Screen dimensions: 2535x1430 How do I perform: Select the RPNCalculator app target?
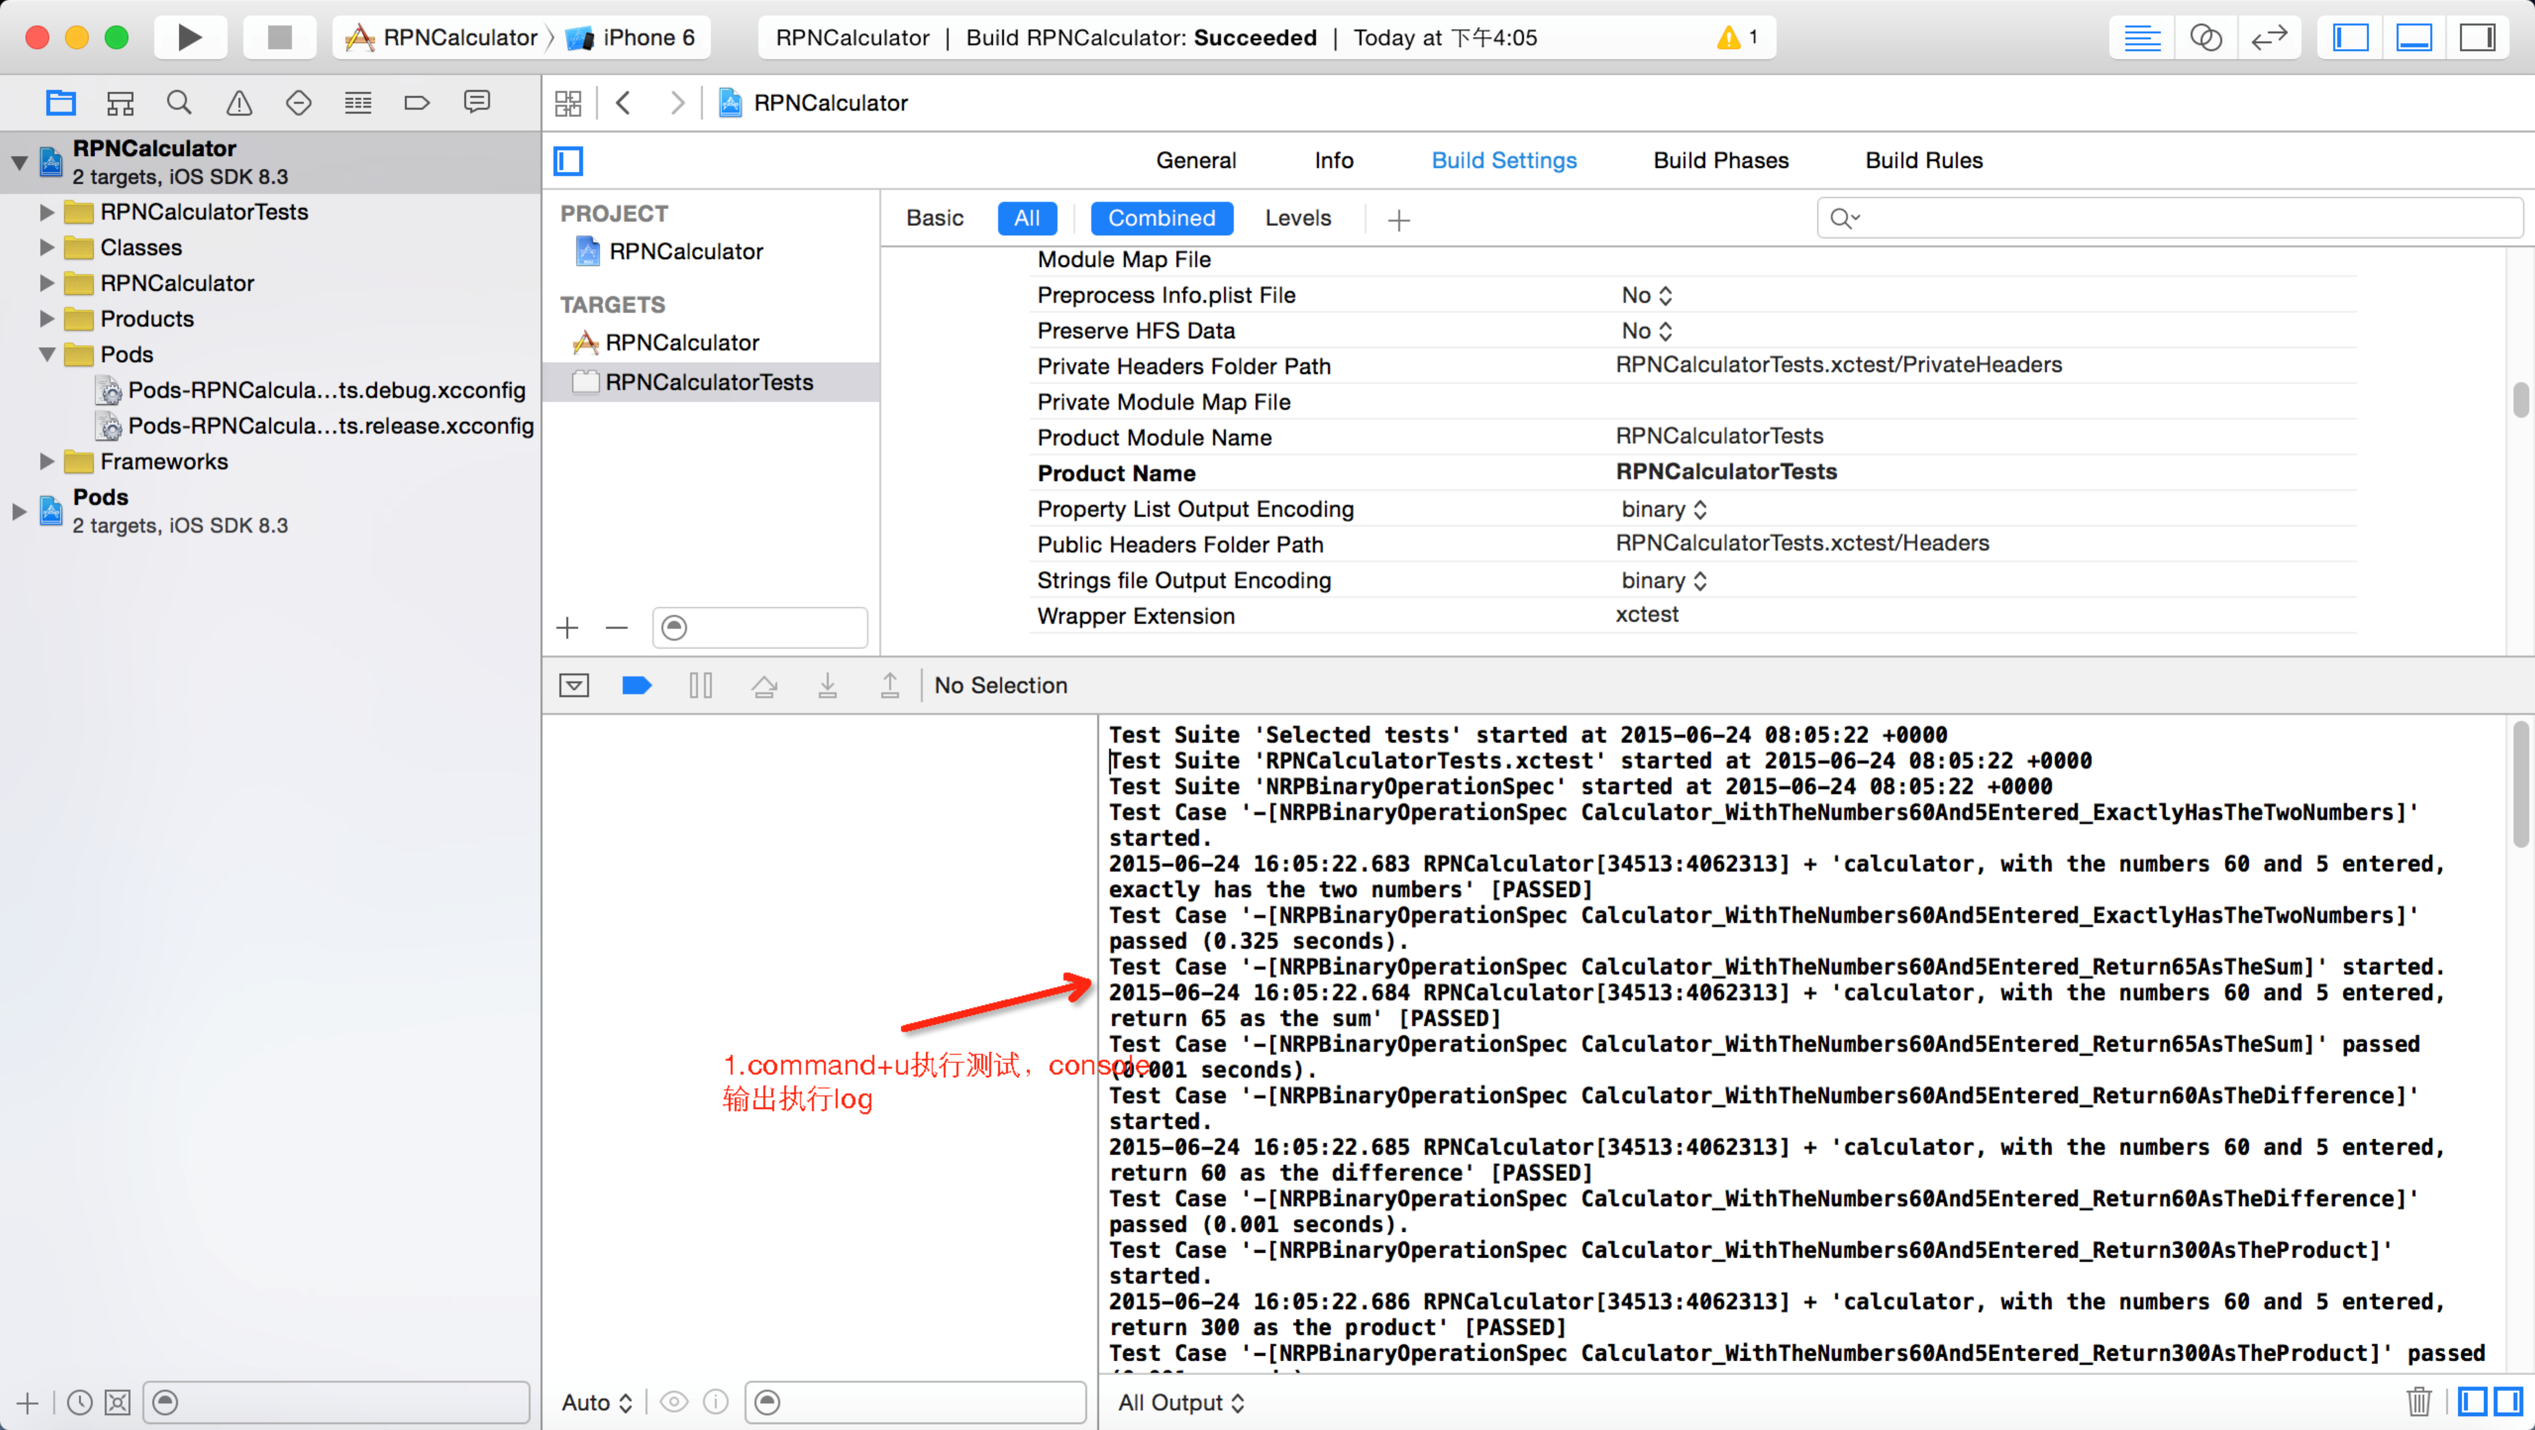click(682, 343)
